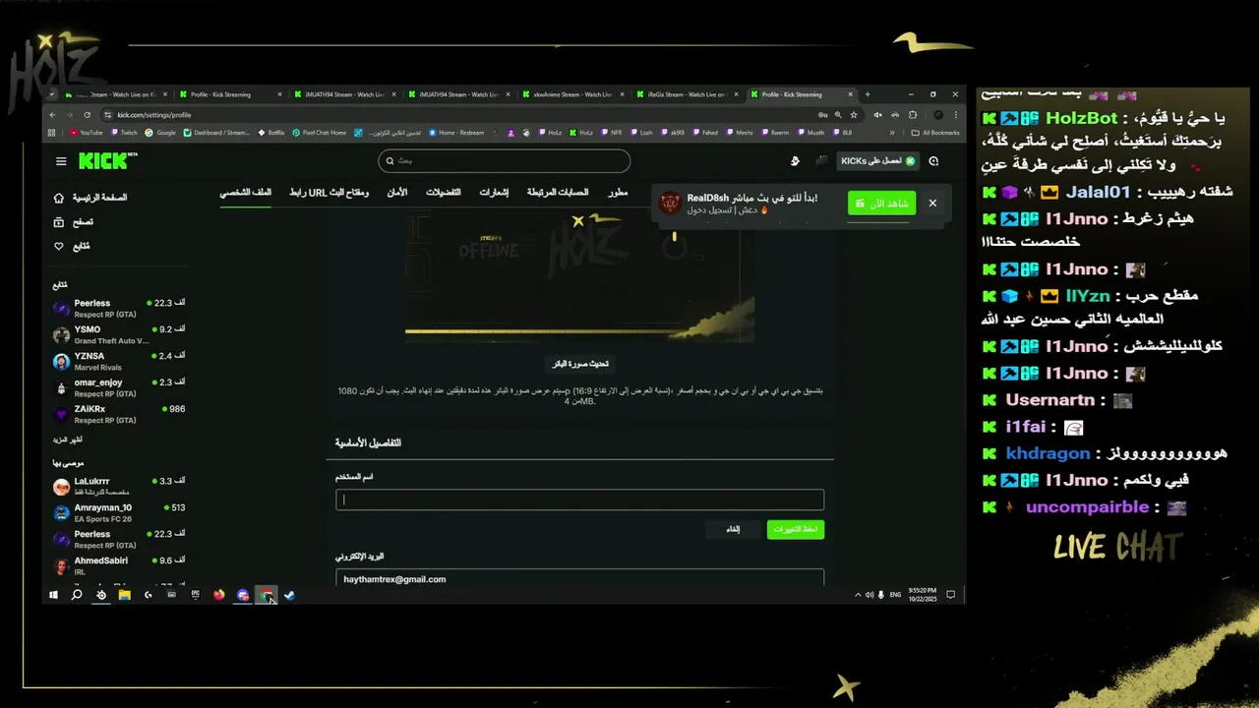Image resolution: width=1259 pixels, height=708 pixels.
Task: Click the Update banner image button
Action: pyautogui.click(x=580, y=364)
